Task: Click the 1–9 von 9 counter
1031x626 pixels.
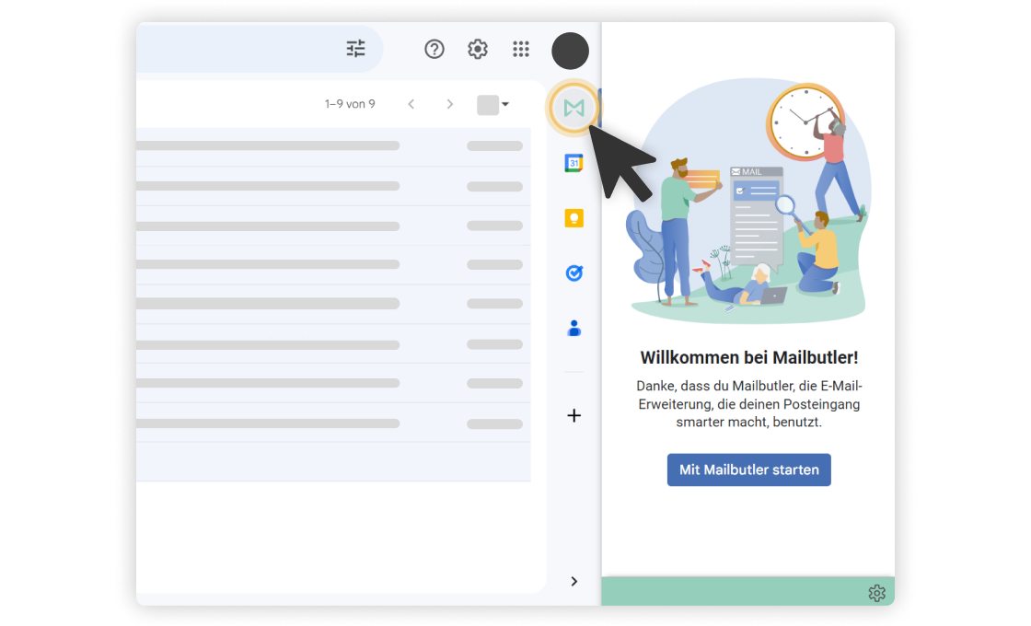Action: pos(350,104)
